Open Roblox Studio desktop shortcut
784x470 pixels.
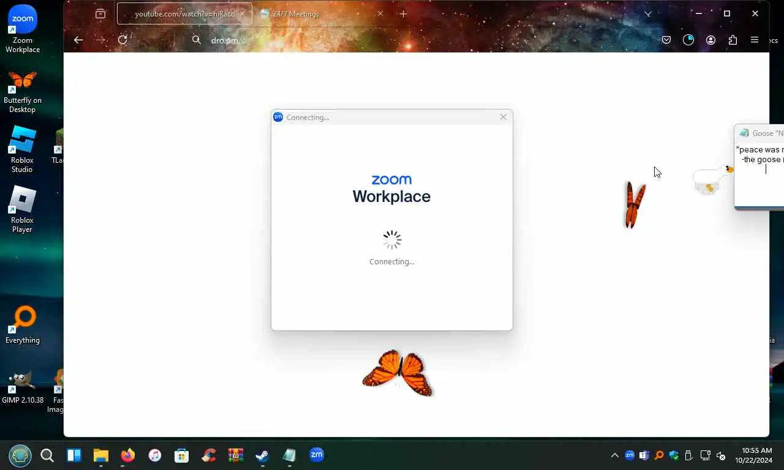(23, 150)
